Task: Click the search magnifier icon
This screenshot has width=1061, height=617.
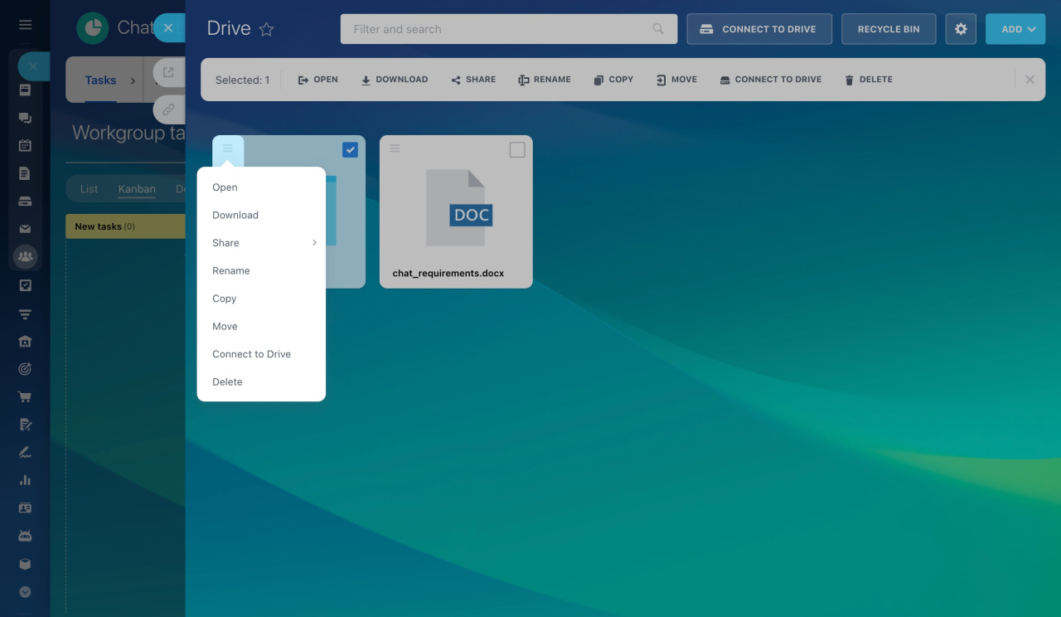Action: tap(658, 29)
